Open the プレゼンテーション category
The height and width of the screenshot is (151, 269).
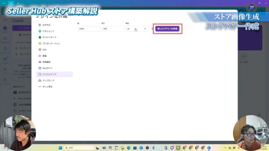coord(49,43)
